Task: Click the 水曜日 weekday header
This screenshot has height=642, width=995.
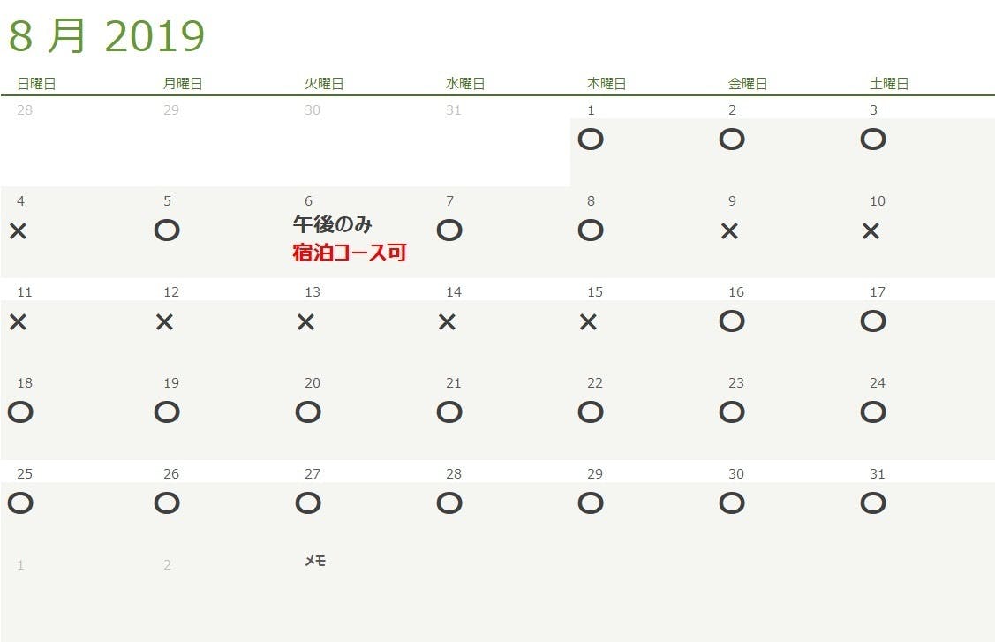Action: (x=465, y=84)
